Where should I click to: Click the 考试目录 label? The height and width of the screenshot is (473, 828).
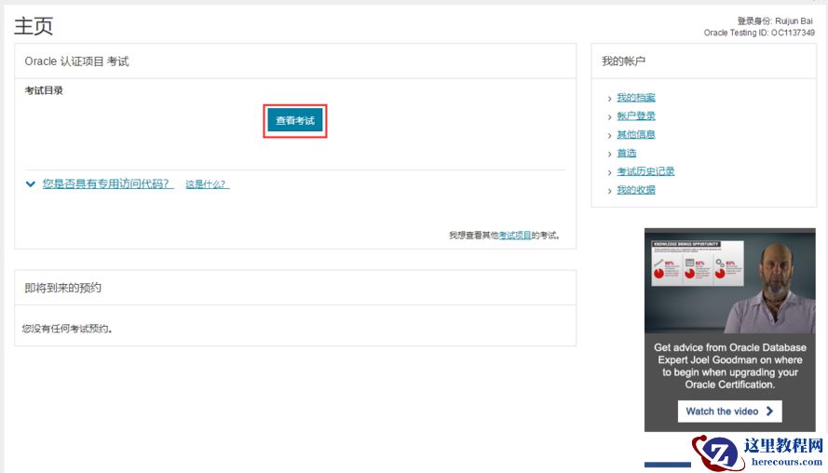pos(44,90)
